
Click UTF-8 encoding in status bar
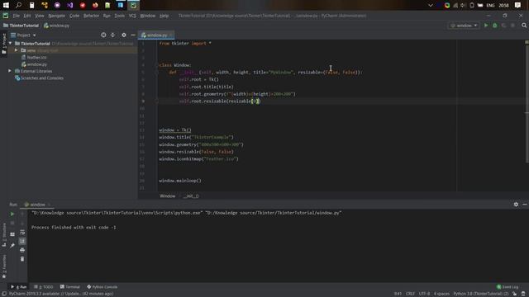click(424, 294)
